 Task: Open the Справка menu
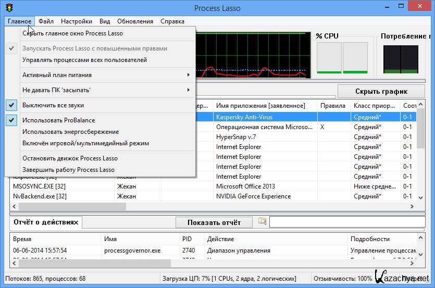172,21
